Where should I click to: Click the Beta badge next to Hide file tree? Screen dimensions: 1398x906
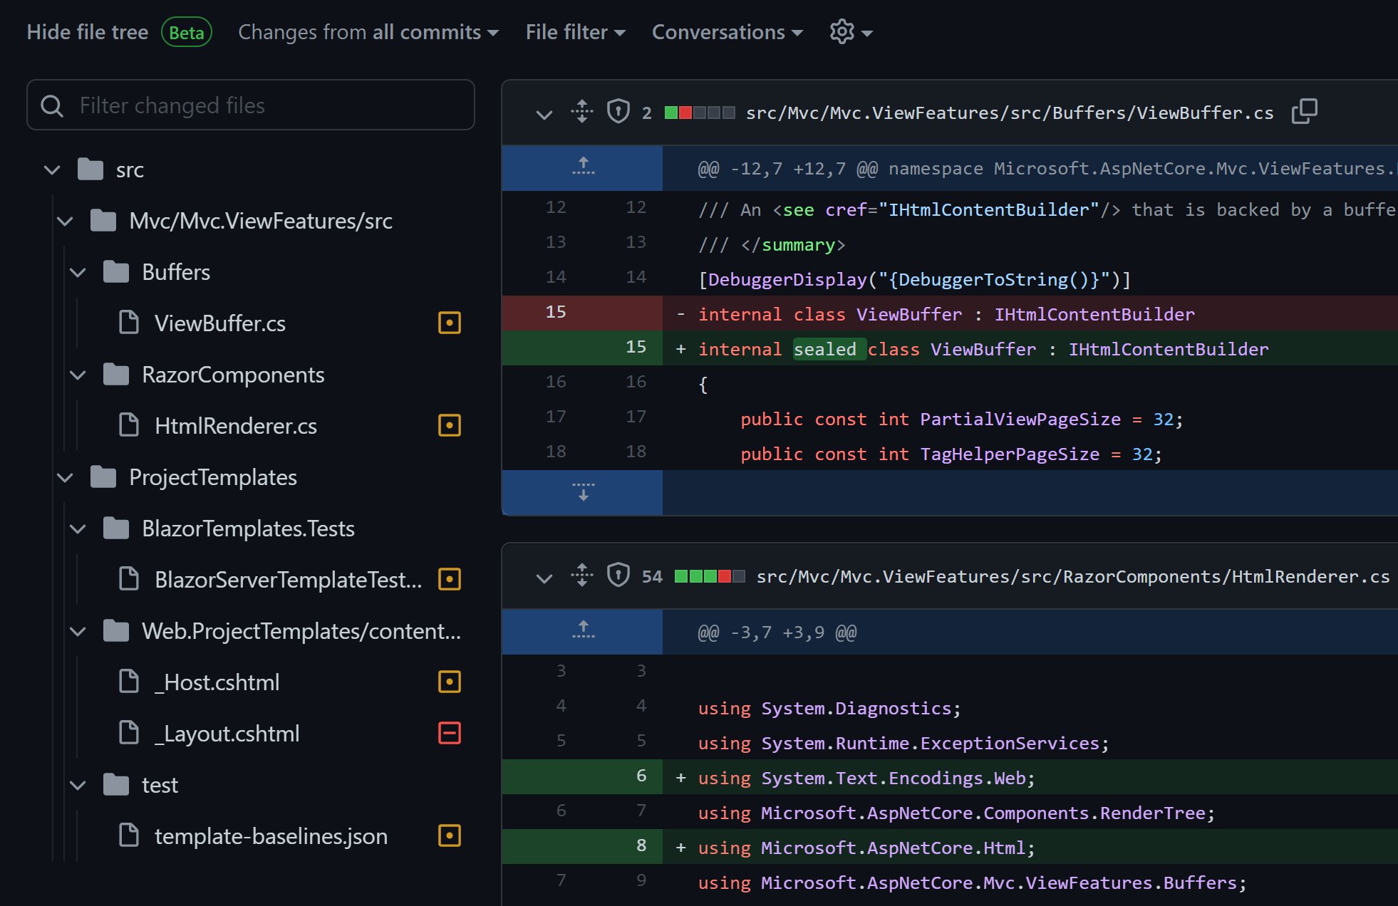click(187, 32)
